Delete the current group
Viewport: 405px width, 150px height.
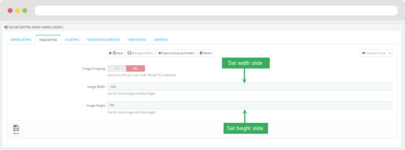tap(206, 53)
